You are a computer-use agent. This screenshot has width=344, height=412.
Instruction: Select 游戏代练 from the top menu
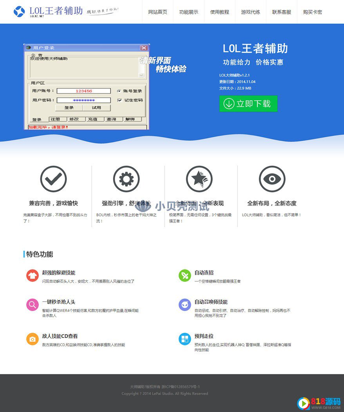point(250,12)
